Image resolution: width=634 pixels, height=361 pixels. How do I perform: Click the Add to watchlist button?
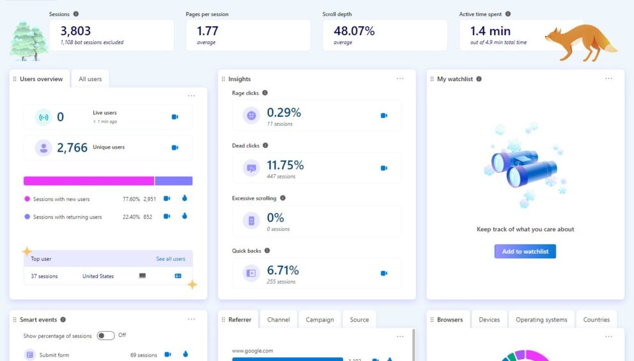tap(525, 251)
